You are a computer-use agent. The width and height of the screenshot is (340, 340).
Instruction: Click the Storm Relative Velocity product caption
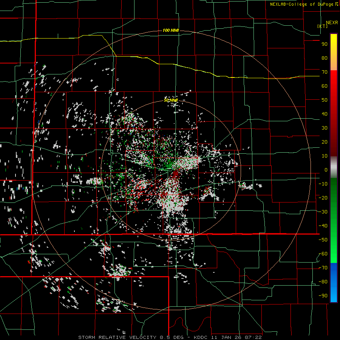(170, 337)
